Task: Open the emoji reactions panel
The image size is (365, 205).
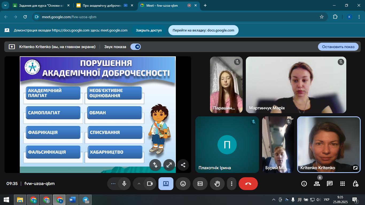Action: click(x=183, y=184)
